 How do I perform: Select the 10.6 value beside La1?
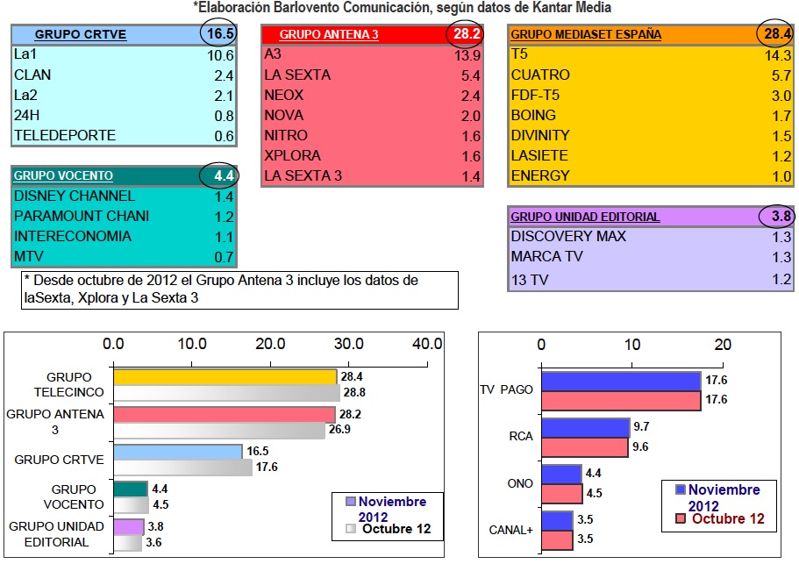[x=220, y=55]
